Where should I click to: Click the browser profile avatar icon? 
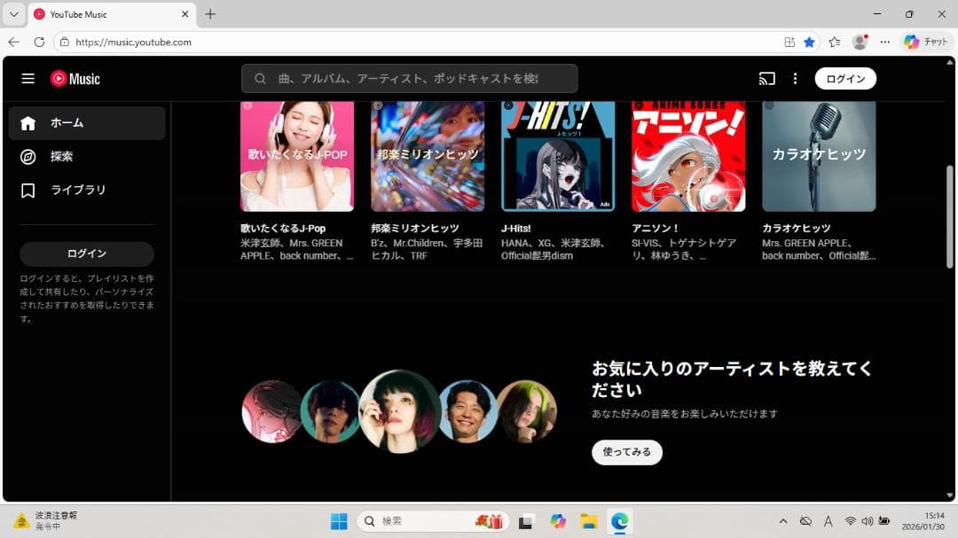click(860, 42)
